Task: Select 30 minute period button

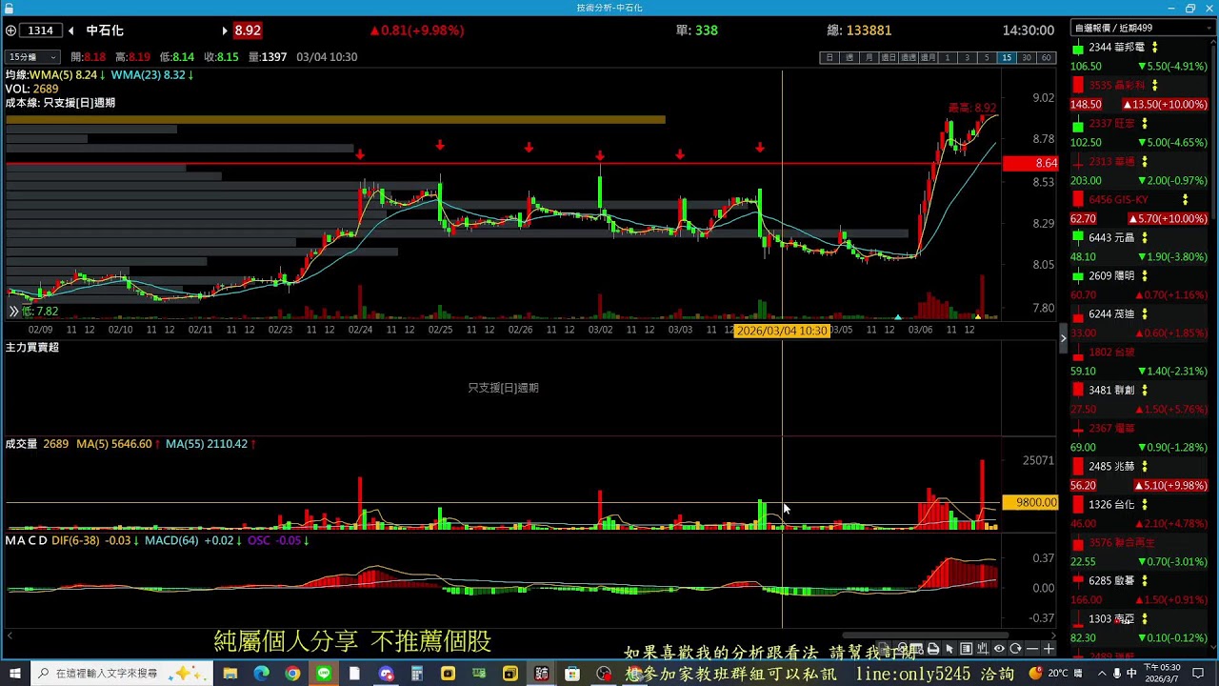Action: click(x=1027, y=58)
